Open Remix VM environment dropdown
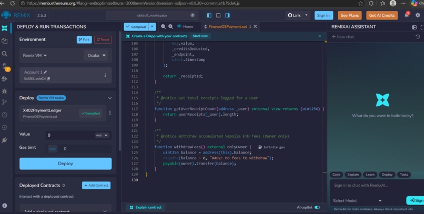This screenshot has height=214, width=424. point(35,55)
